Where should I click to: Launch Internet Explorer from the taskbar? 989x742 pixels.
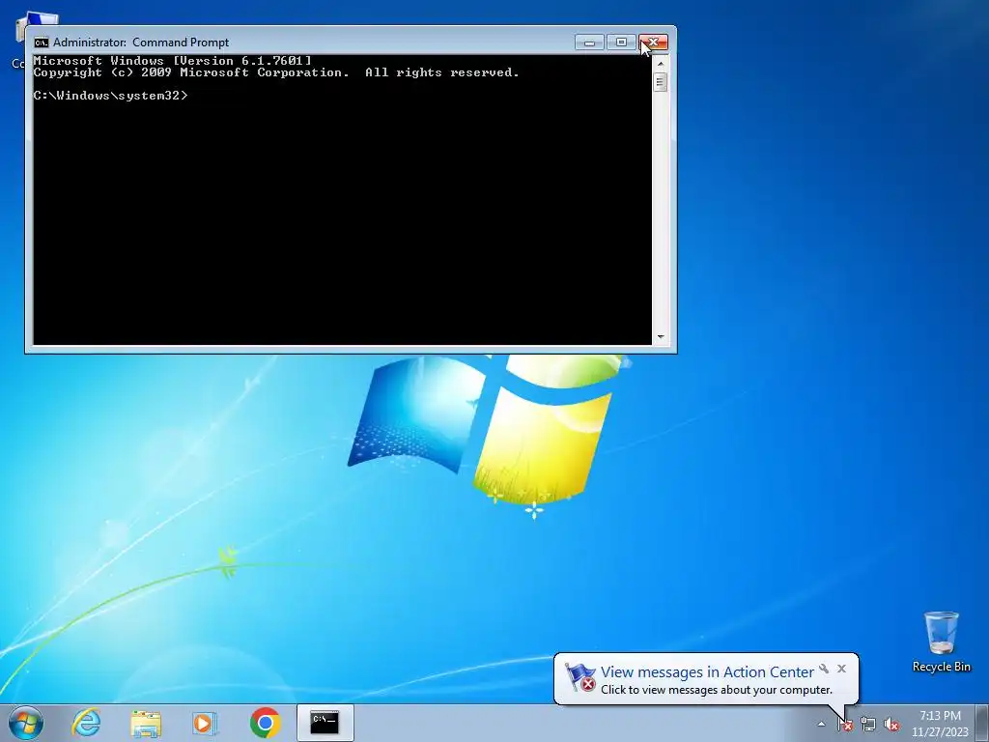pos(86,723)
